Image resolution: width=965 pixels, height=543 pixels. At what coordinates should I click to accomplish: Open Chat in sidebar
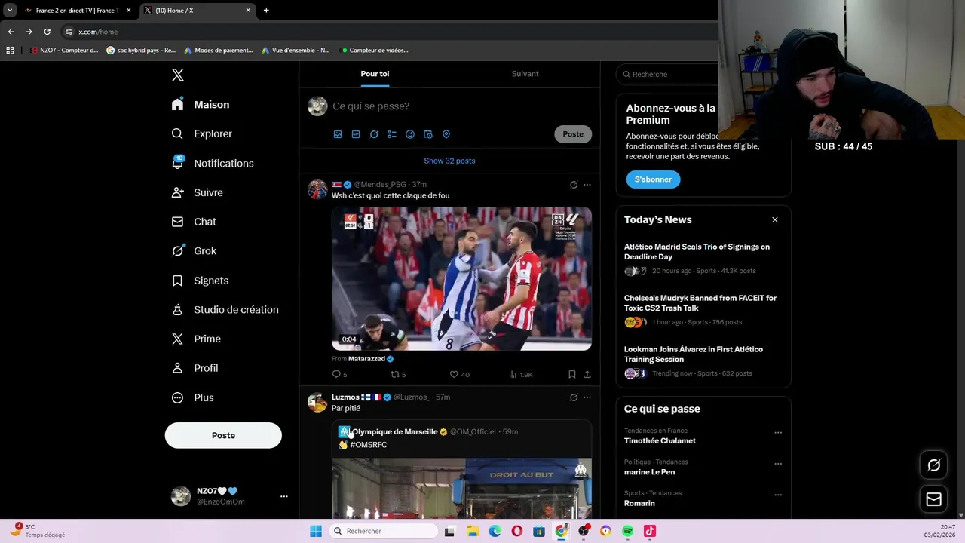tap(194, 222)
